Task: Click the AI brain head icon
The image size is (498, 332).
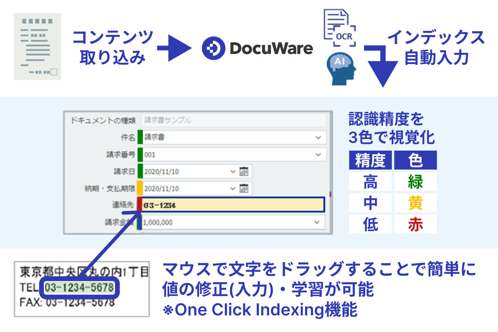Action: coord(341,68)
